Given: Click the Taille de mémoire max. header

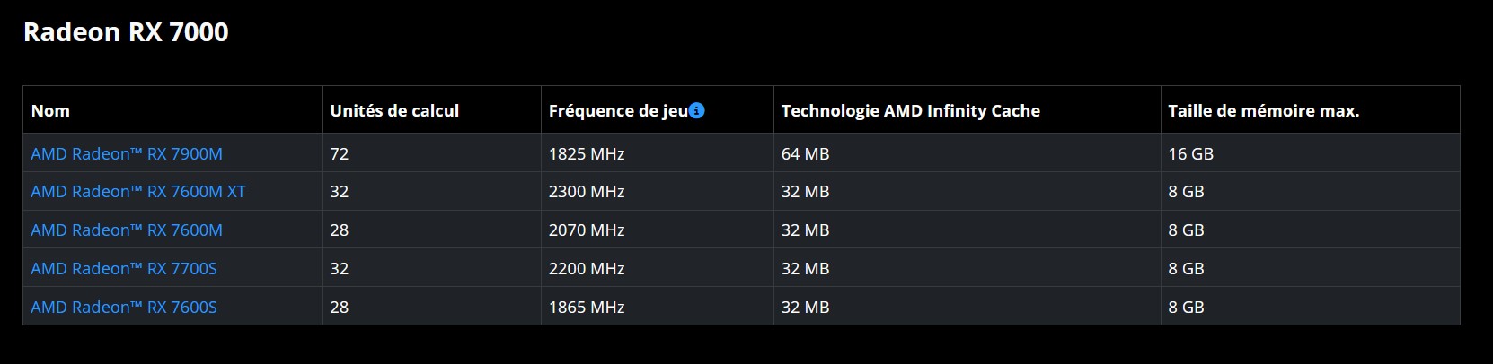Looking at the screenshot, I should [1310, 110].
